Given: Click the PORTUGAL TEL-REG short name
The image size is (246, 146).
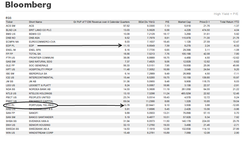Looking at the screenshot, I should click(x=41, y=105).
